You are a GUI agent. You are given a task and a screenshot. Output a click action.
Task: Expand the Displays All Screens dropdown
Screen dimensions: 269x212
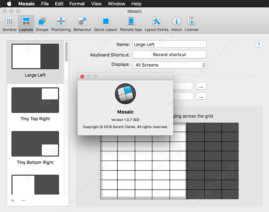[169, 65]
